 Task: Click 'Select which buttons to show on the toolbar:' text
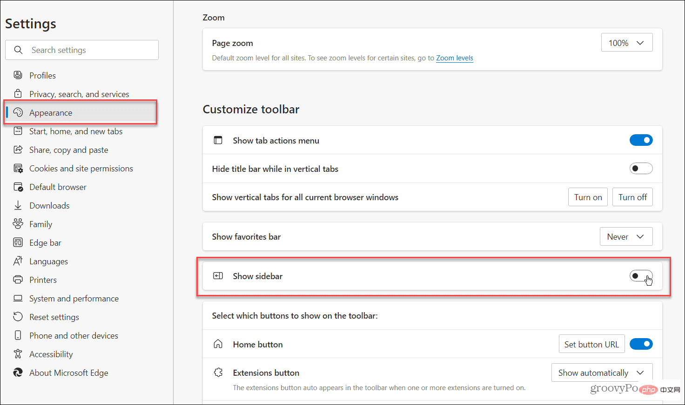point(295,316)
